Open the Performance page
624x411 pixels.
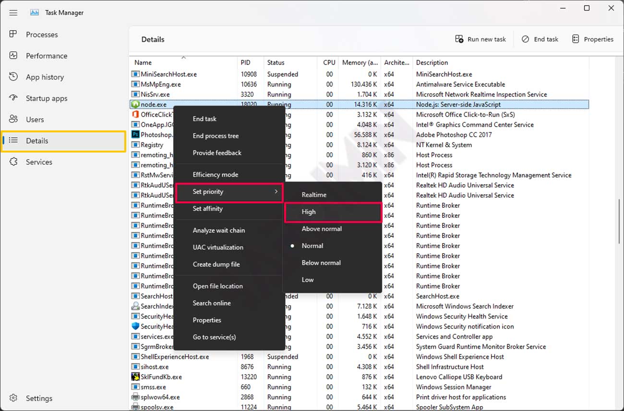(x=64, y=56)
